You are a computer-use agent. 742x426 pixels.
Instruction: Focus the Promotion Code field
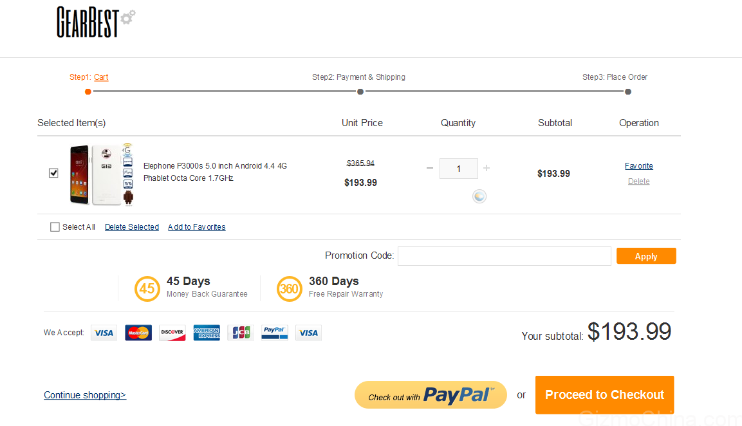click(504, 256)
